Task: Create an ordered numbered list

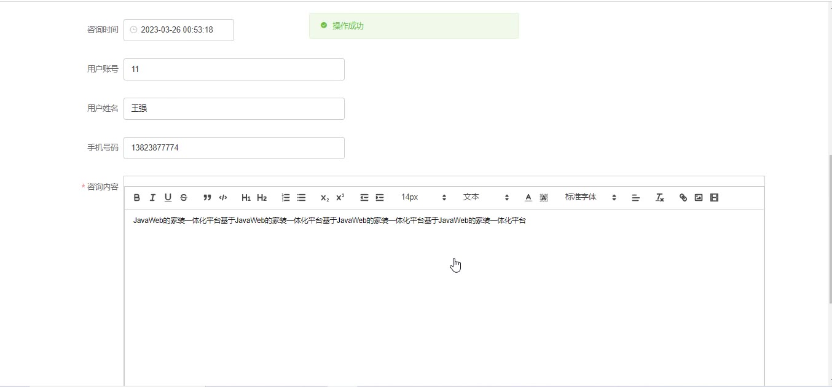Action: point(286,198)
